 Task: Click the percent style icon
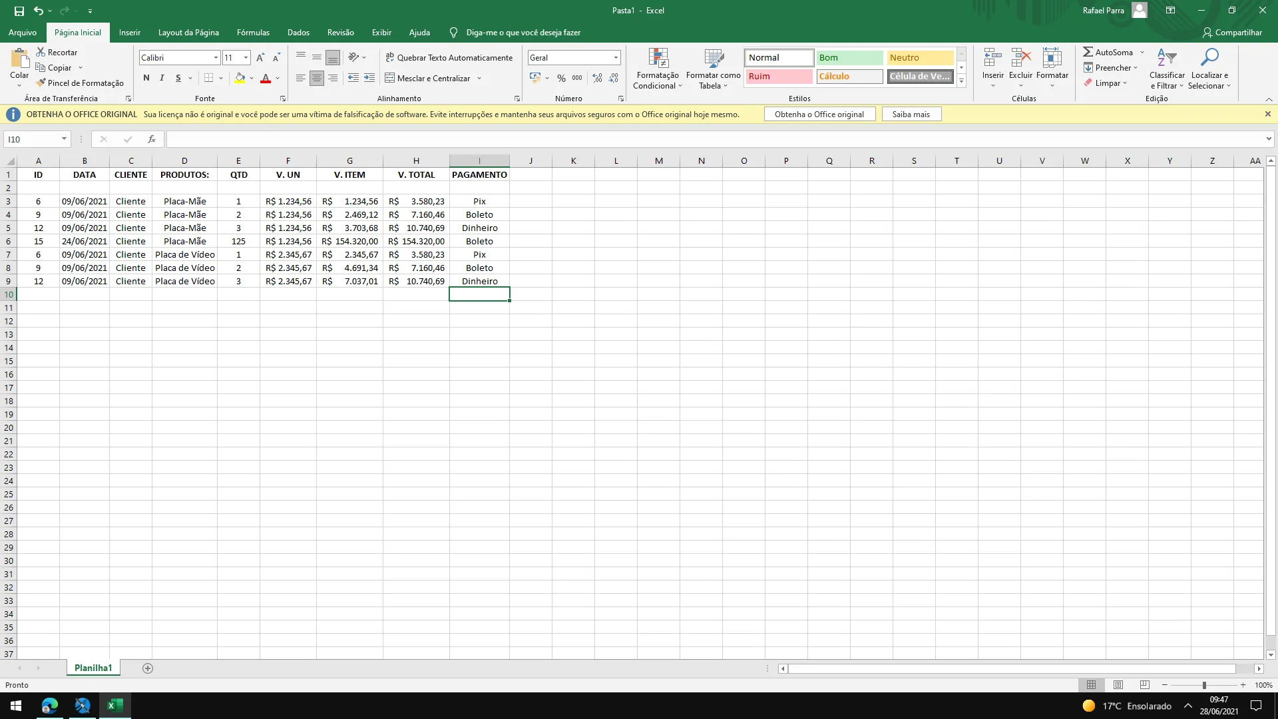click(x=561, y=79)
